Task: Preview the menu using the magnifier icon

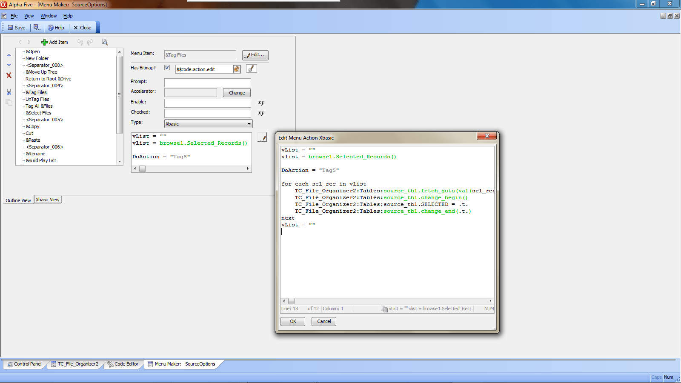Action: pos(105,42)
